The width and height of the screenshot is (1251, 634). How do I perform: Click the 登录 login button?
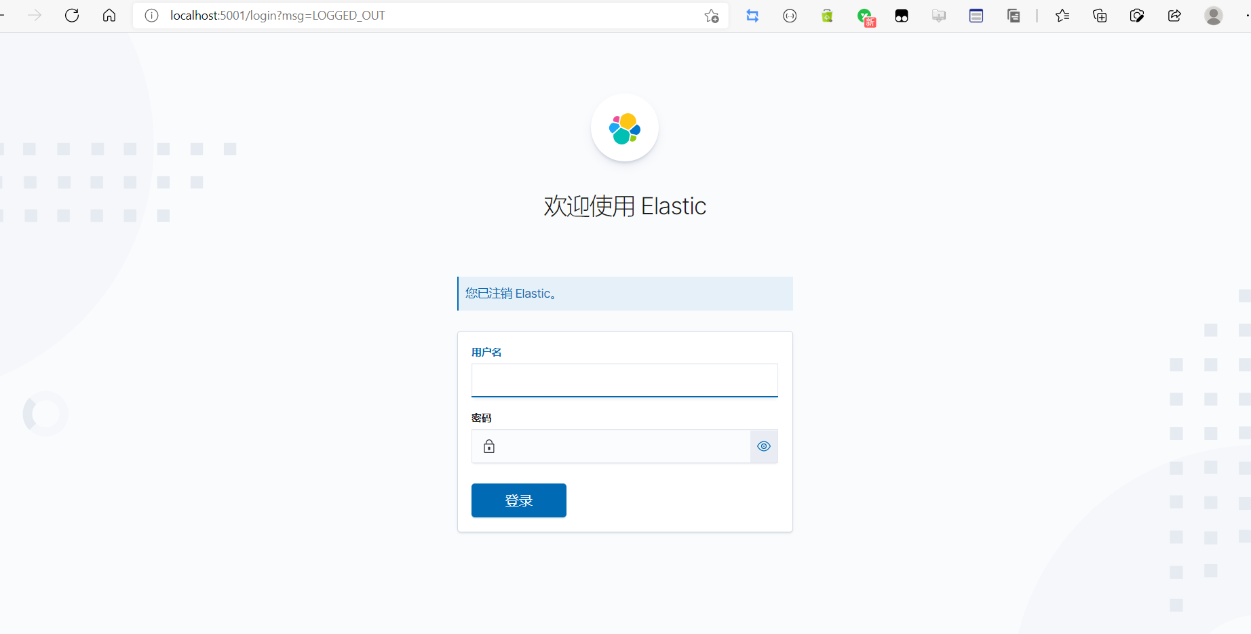[519, 500]
